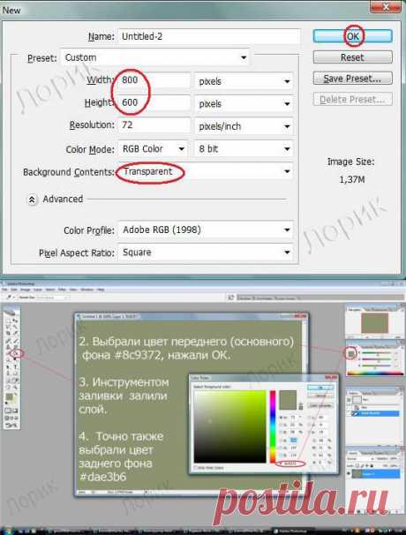This screenshot has height=535, width=406.
Task: Open the Color Mode dropdown RGB Color
Action: (153, 149)
